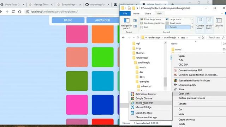This screenshot has width=226, height=127.
Task: Choose Medium-sized icons layout
Action: click(x=152, y=23)
